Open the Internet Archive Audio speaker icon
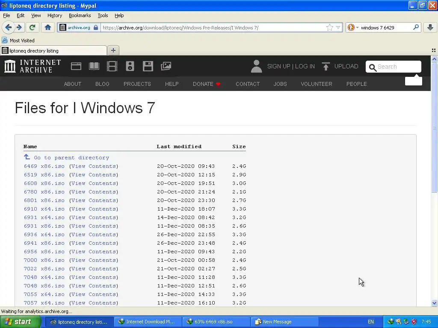438x328 pixels. (x=130, y=66)
